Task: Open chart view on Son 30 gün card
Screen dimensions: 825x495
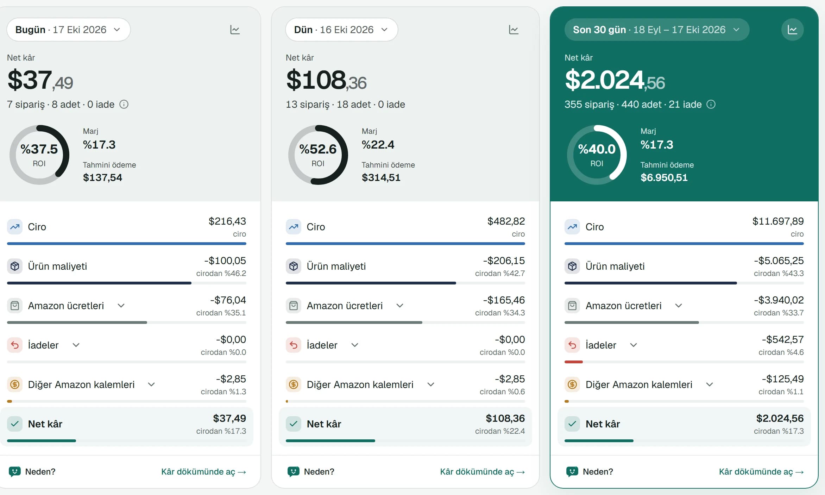Action: click(792, 30)
